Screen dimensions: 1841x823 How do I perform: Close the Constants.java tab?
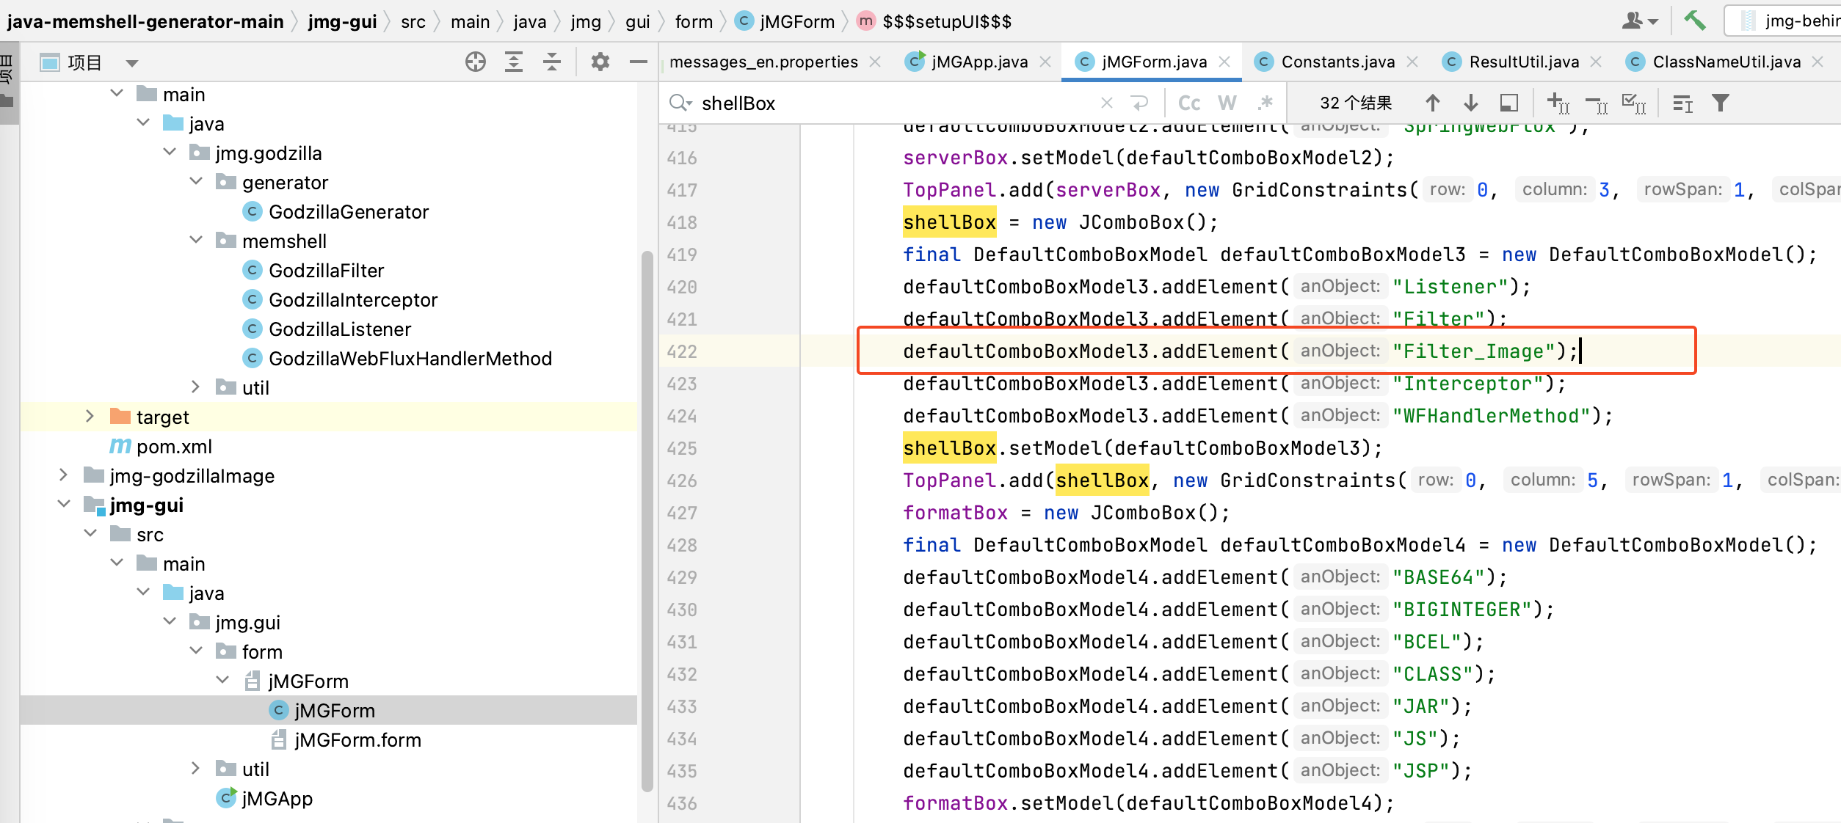pos(1412,62)
